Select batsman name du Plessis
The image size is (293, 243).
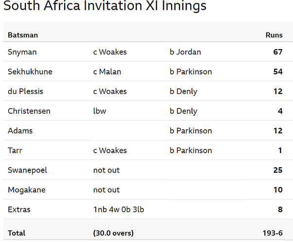[x=26, y=91]
